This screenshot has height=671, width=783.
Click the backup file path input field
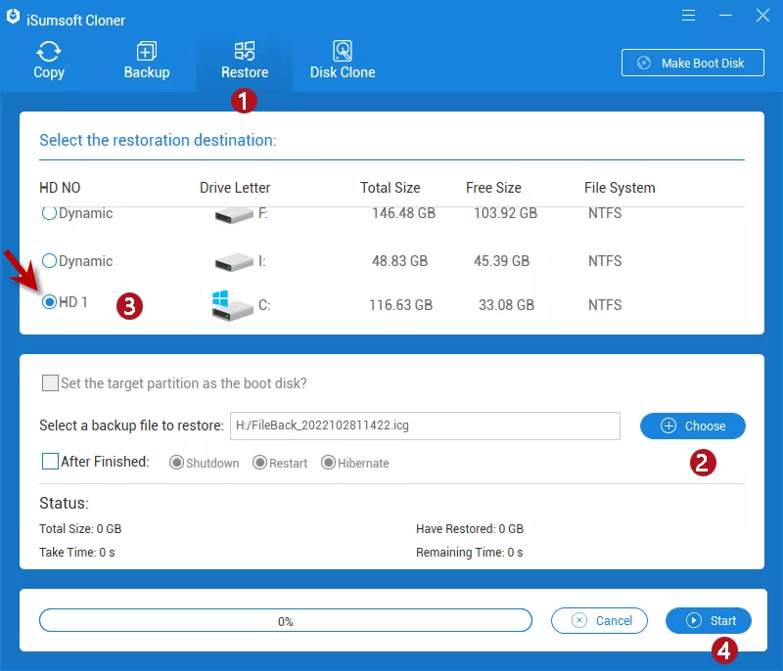[x=424, y=425]
